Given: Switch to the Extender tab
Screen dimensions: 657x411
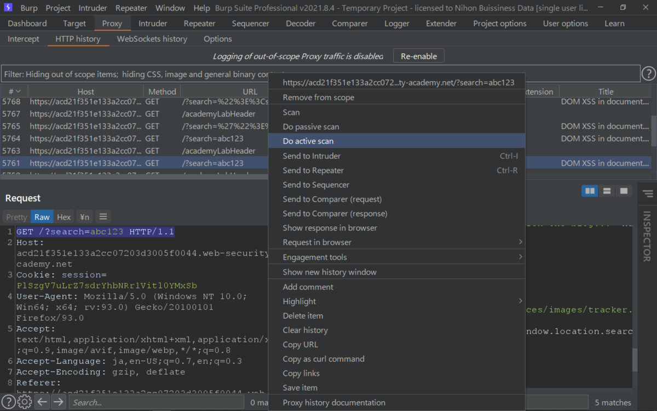Looking at the screenshot, I should point(441,24).
